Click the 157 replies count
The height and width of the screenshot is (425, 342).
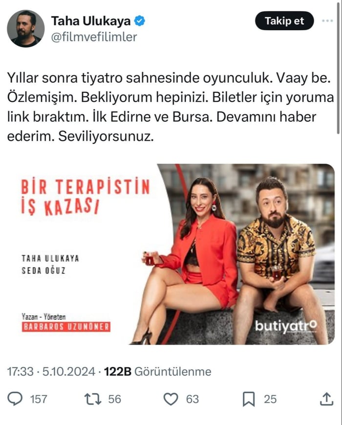point(39,399)
